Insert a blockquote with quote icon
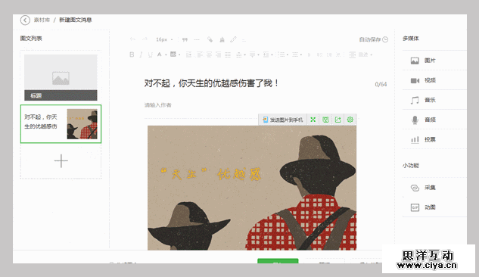 pyautogui.click(x=185, y=39)
